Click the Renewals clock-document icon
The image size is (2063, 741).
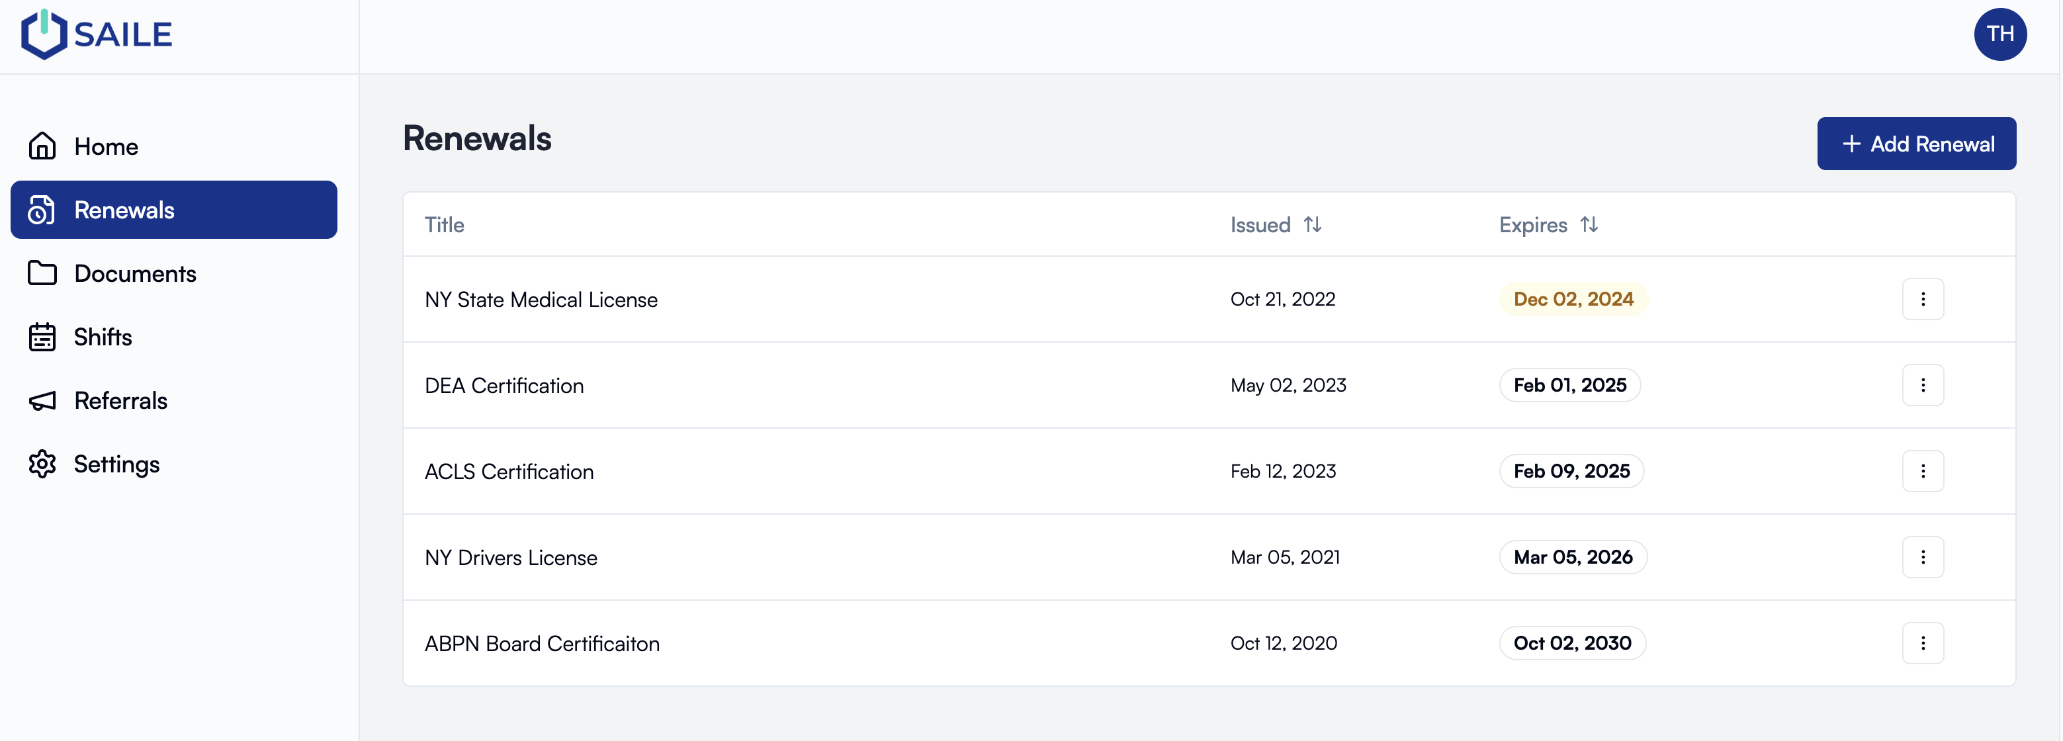42,210
